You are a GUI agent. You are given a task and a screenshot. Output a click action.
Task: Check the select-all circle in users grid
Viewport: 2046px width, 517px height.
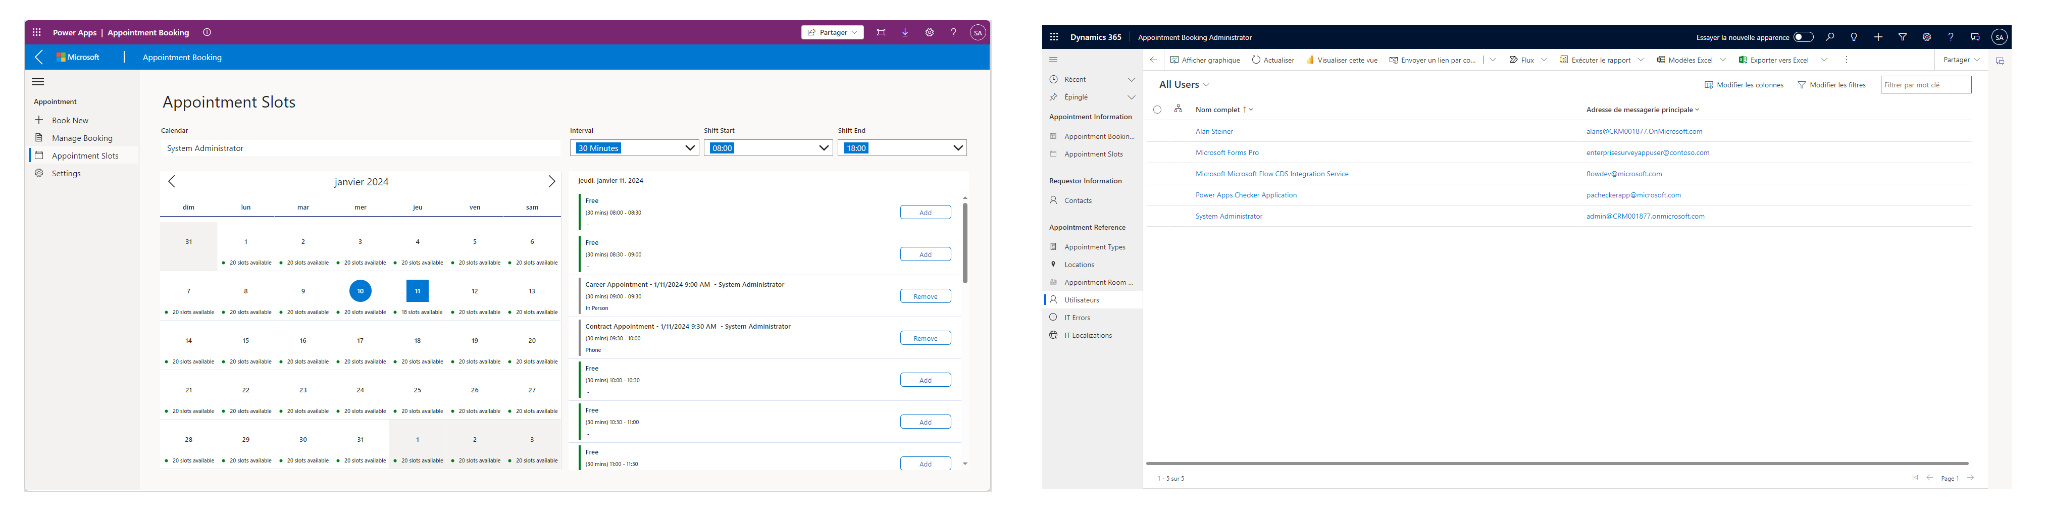(1157, 110)
